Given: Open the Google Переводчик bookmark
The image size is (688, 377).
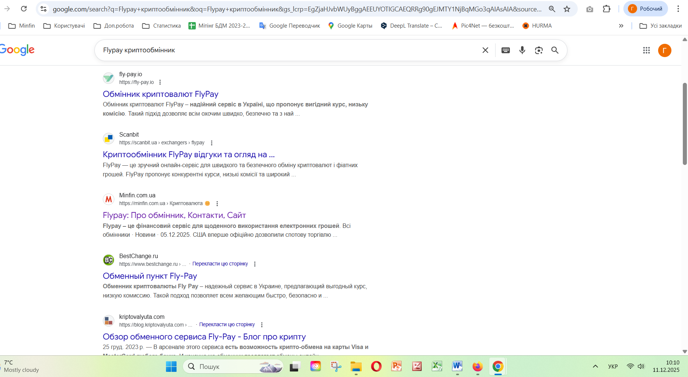Looking at the screenshot, I should 289,26.
